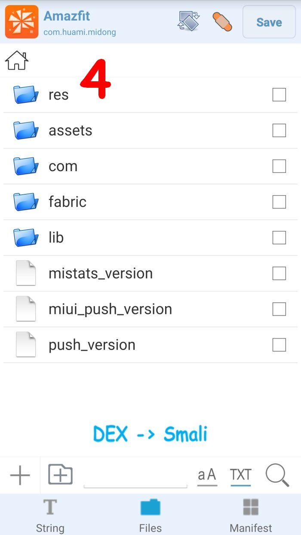Tap the home directory icon
The width and height of the screenshot is (301, 535).
16,60
